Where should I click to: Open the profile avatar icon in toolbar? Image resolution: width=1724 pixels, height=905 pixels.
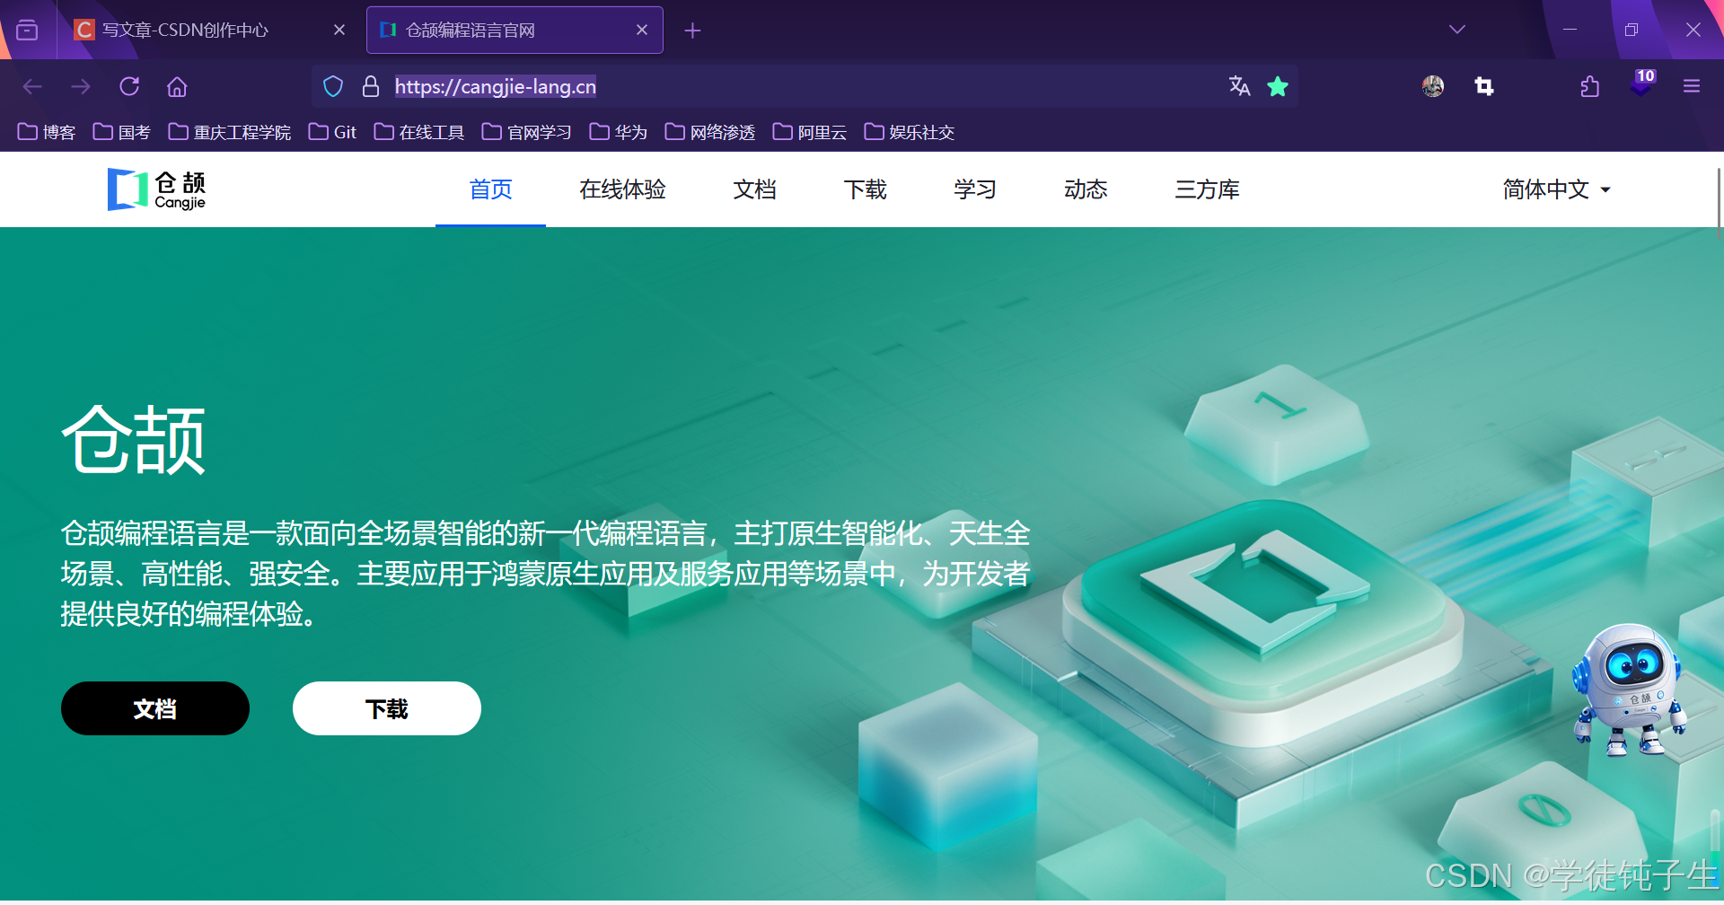(1433, 86)
